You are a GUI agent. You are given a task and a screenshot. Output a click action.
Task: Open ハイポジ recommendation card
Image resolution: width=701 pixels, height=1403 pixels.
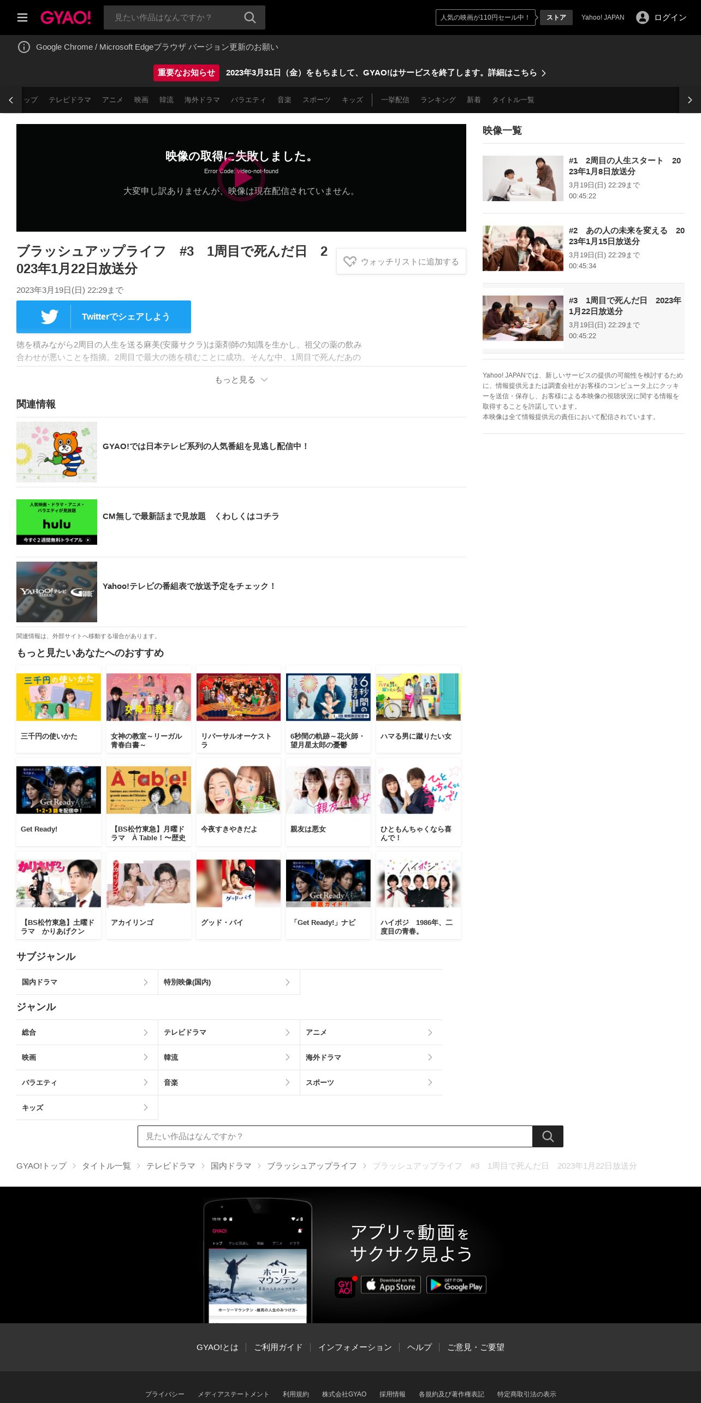(418, 895)
